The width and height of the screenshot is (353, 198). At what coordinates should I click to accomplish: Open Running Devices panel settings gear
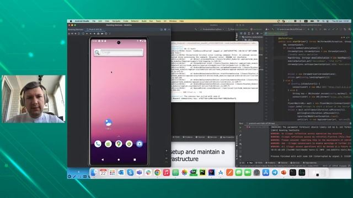point(165,29)
